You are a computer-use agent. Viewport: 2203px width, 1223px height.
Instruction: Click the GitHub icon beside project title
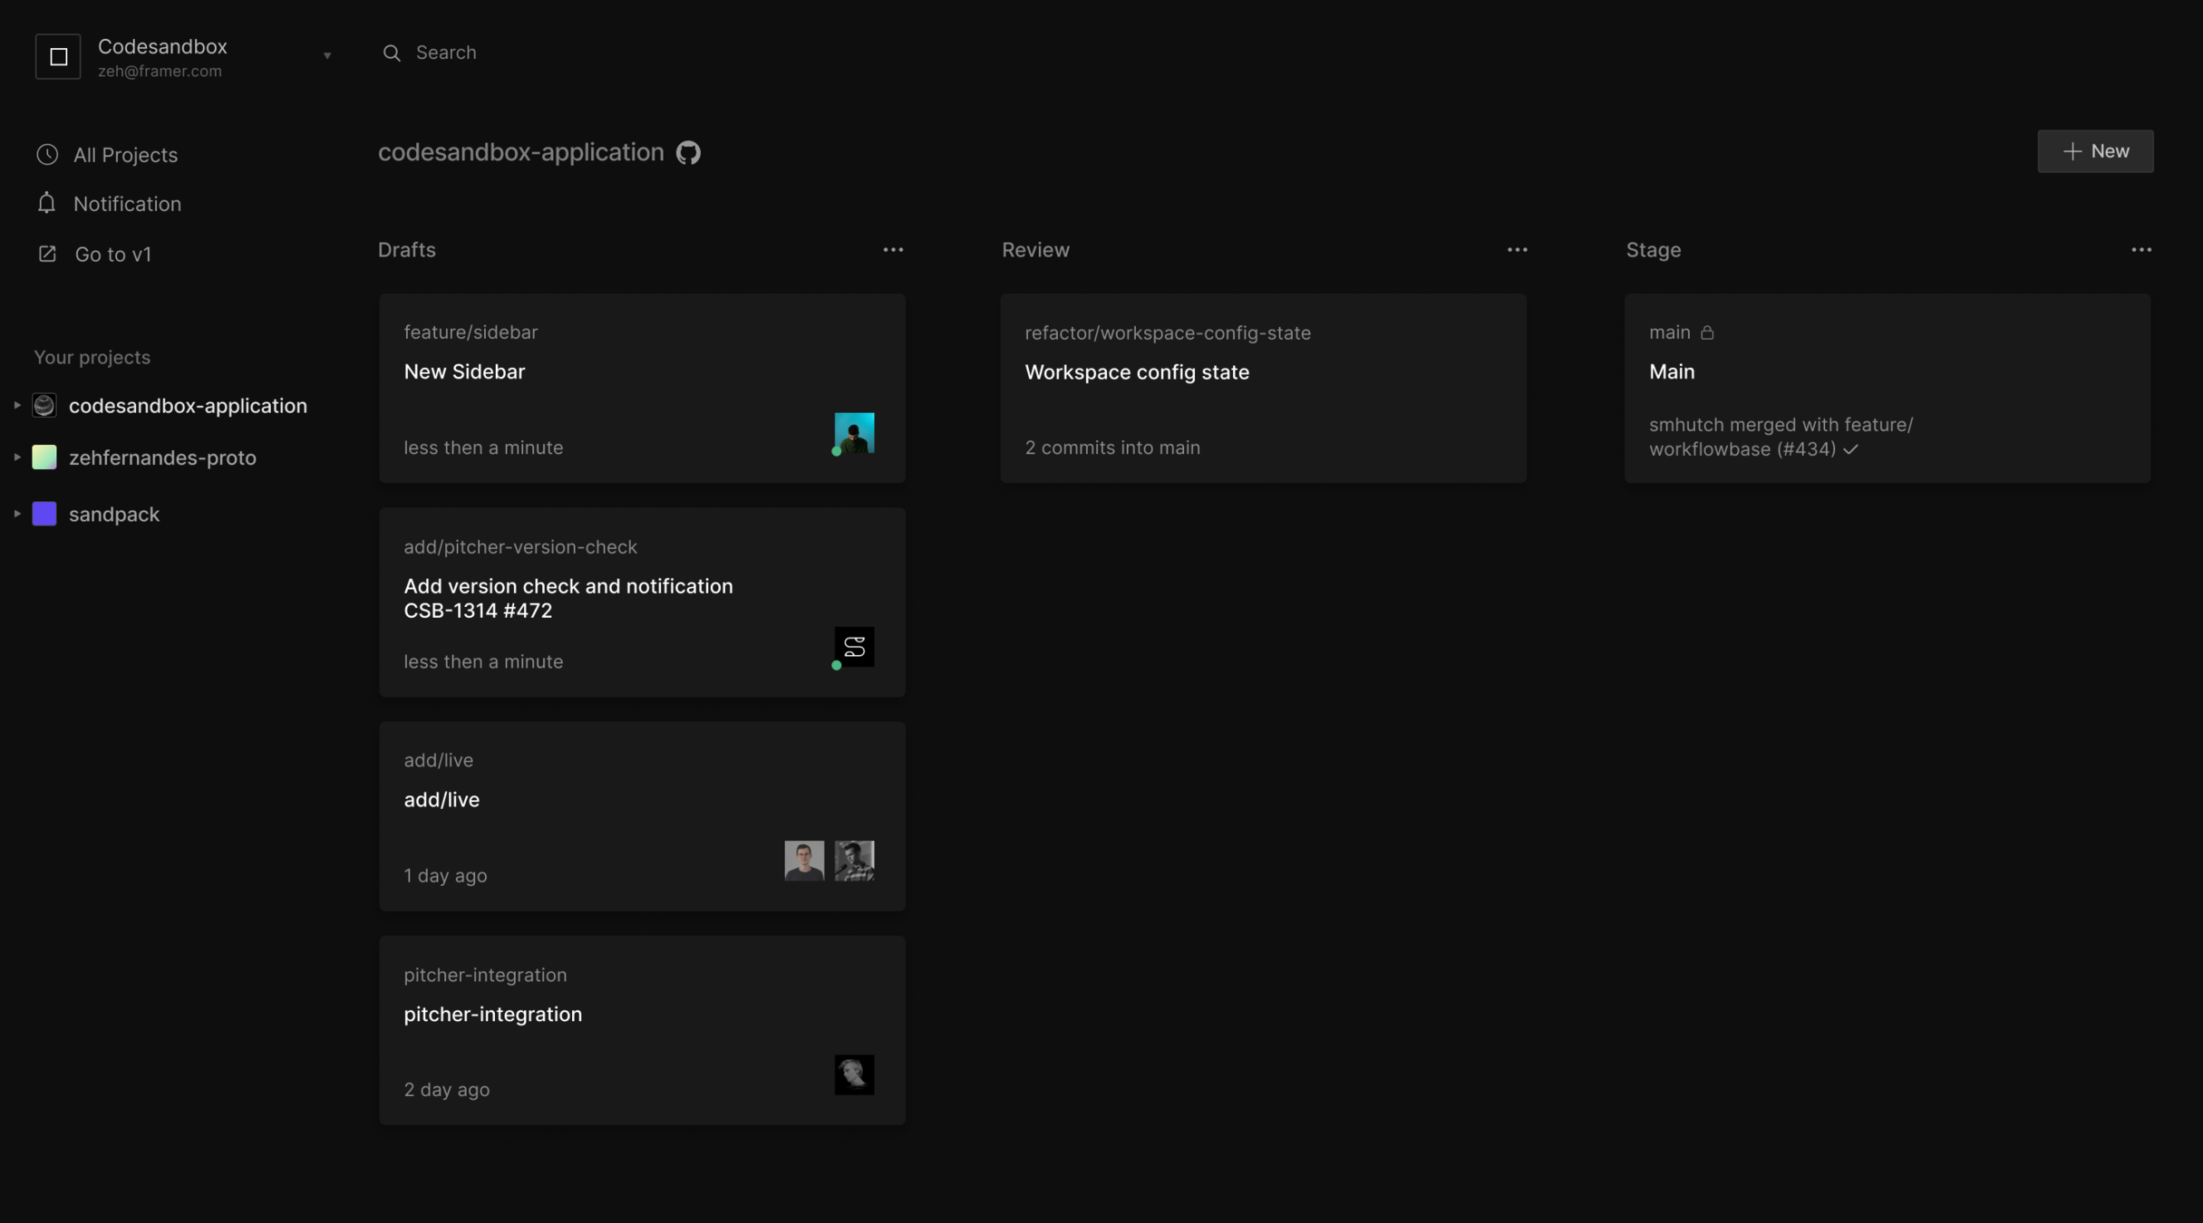tap(688, 152)
